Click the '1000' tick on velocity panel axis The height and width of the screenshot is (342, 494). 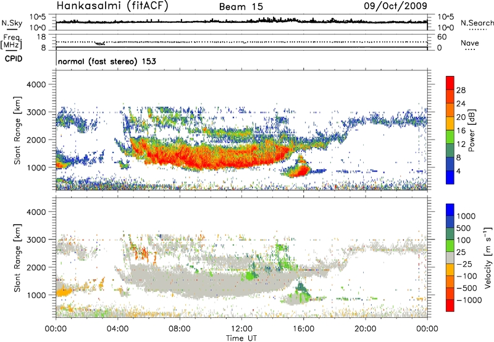[x=36, y=295]
